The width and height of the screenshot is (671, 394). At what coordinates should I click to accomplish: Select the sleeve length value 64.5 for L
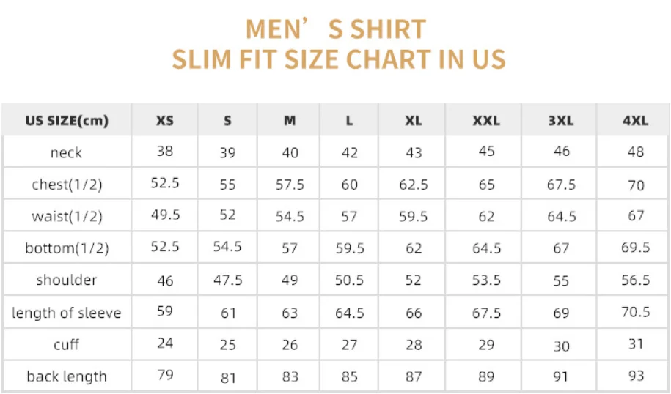[x=350, y=313]
